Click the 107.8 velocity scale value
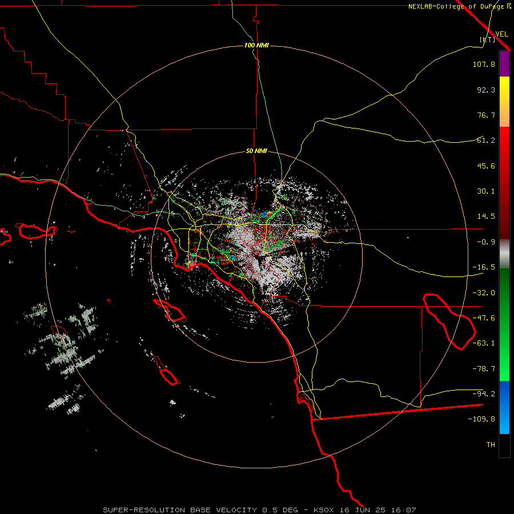The height and width of the screenshot is (514, 514). pyautogui.click(x=484, y=64)
